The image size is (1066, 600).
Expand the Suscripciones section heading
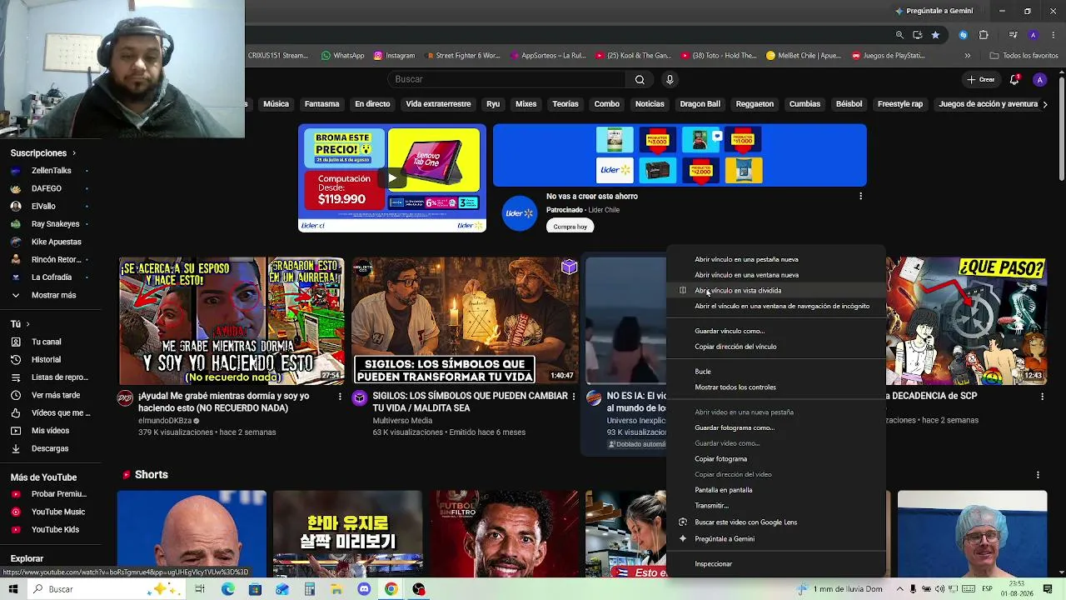[43, 153]
